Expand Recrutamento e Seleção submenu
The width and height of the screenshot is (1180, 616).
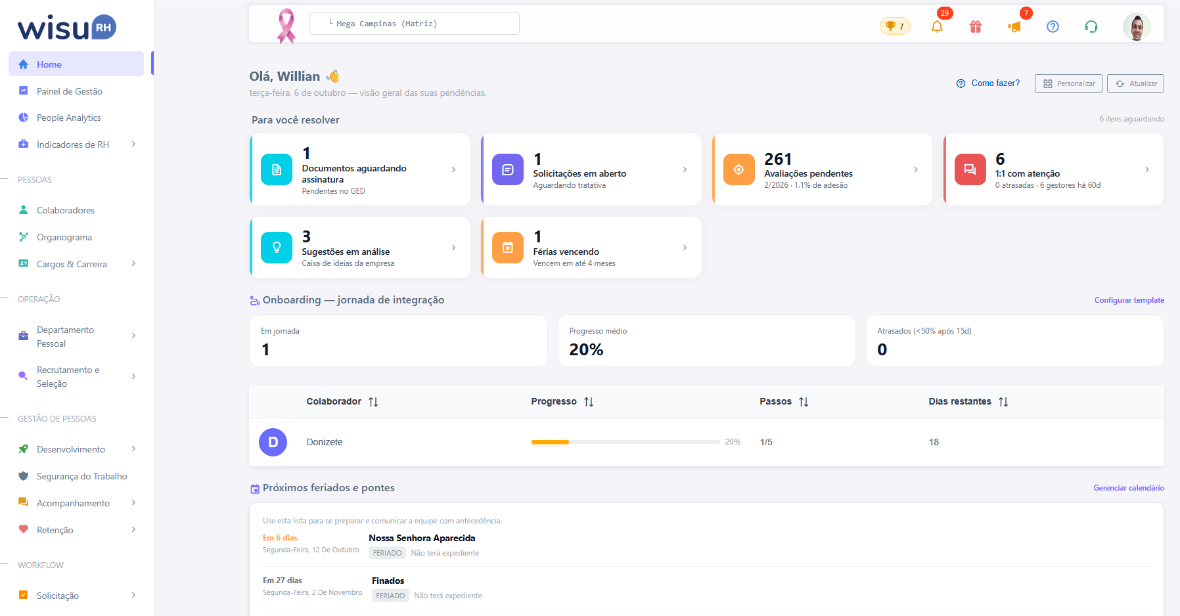point(133,376)
